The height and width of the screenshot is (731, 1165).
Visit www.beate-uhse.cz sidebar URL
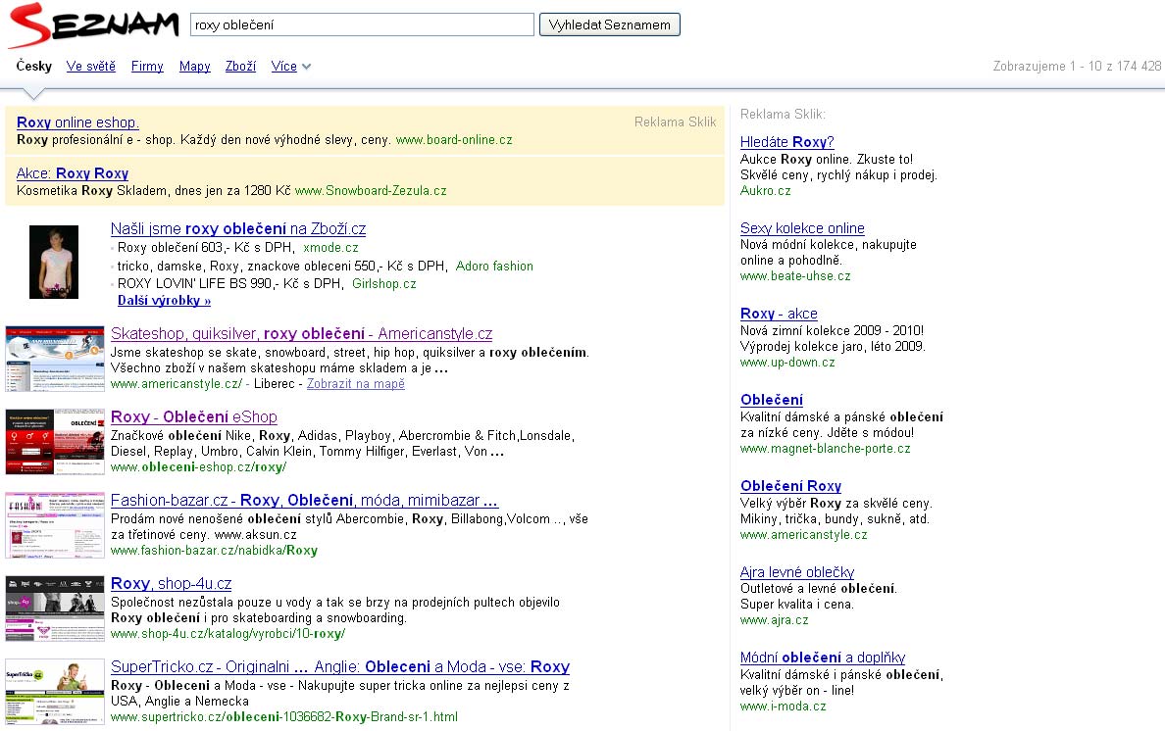pyautogui.click(x=795, y=276)
